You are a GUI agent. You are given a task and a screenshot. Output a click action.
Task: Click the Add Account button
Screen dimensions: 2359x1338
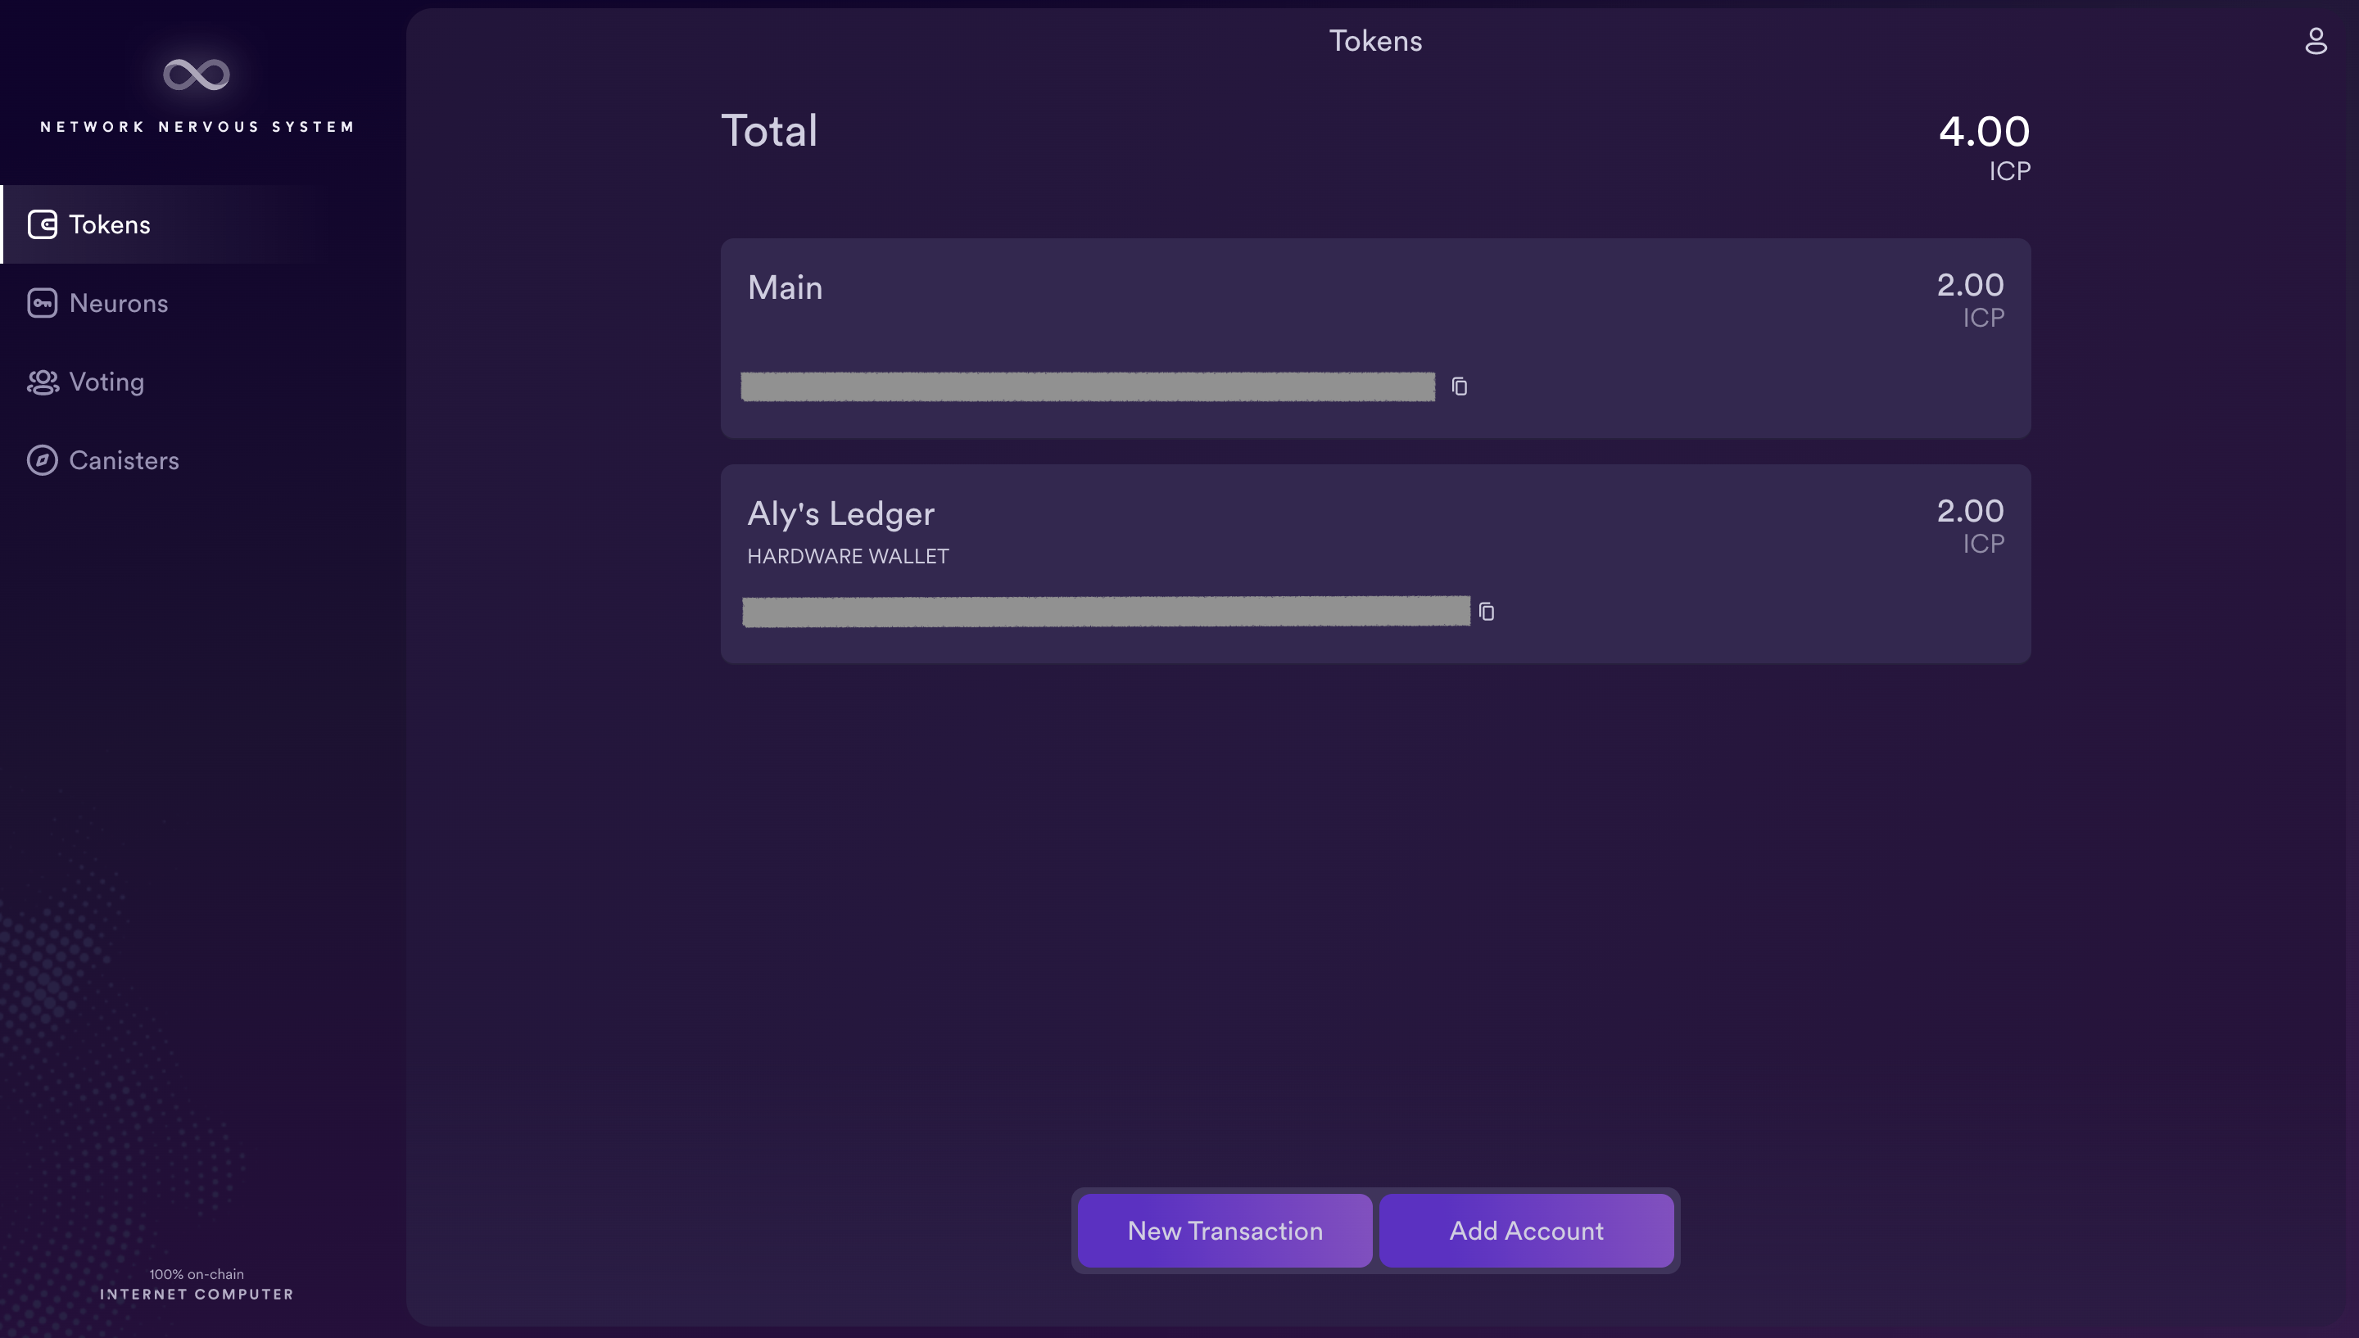point(1525,1231)
